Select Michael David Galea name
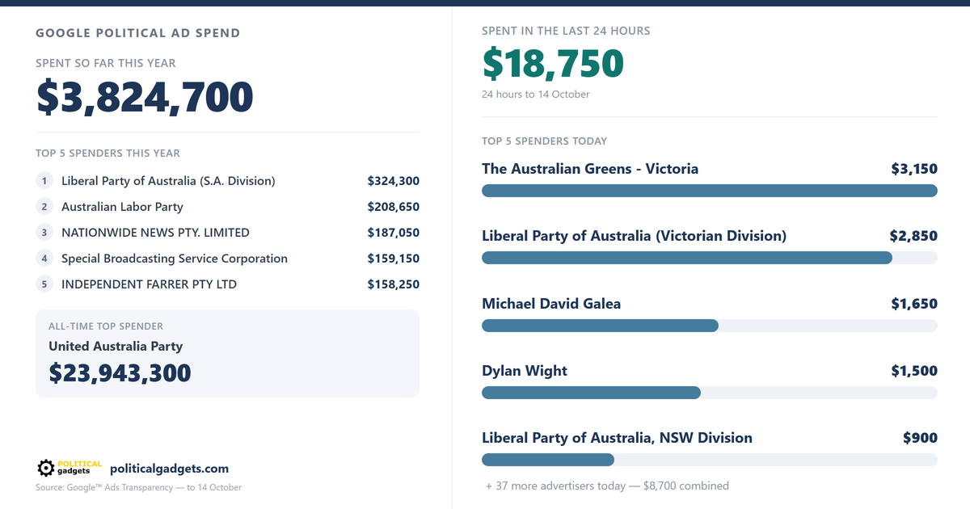The width and height of the screenshot is (970, 509). pos(551,304)
